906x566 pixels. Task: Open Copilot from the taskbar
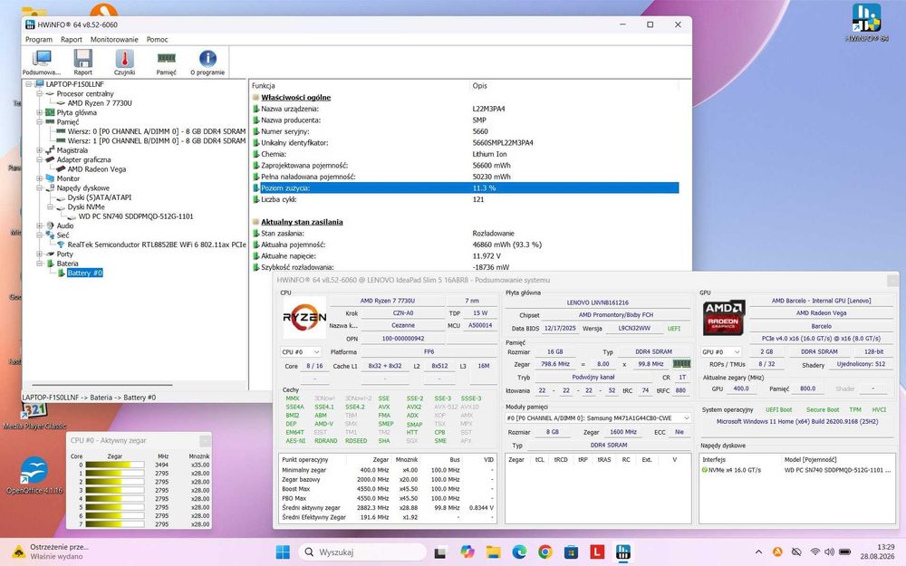(x=467, y=552)
